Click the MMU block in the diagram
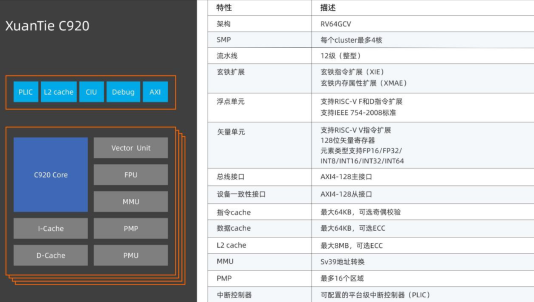Viewport: 534px width, 302px height. click(x=131, y=201)
